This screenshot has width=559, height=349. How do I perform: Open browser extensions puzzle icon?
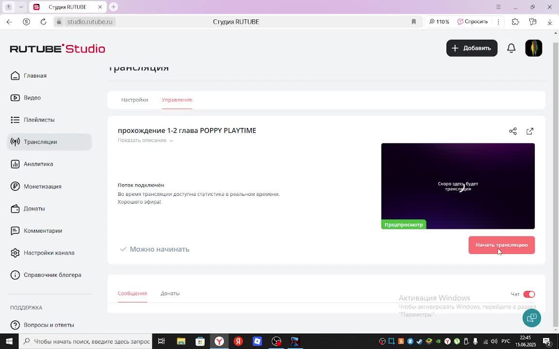coord(515,22)
